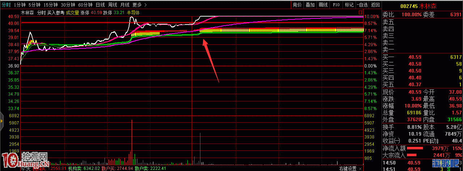
Task: Click the 返回 back button
Action: (375, 5)
